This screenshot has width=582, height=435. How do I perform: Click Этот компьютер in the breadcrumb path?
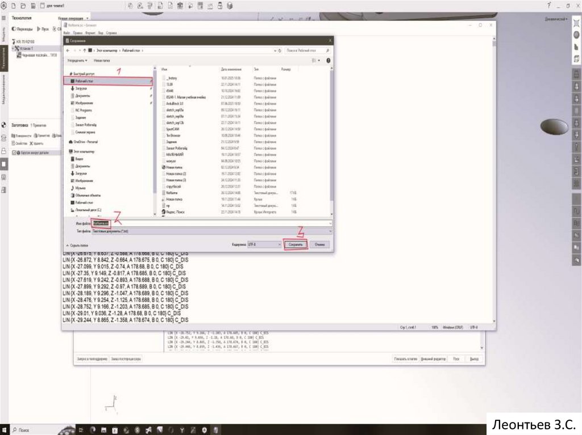[x=106, y=50]
